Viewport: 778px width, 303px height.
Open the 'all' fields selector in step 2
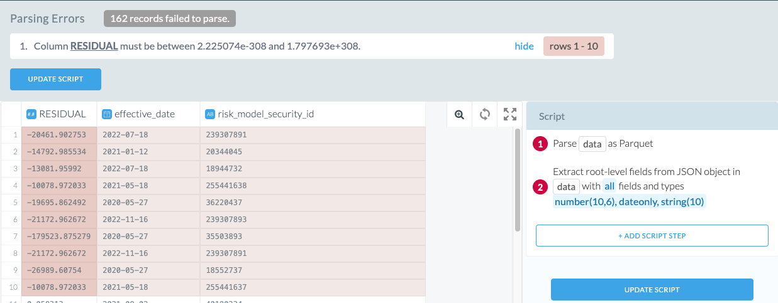tap(609, 186)
